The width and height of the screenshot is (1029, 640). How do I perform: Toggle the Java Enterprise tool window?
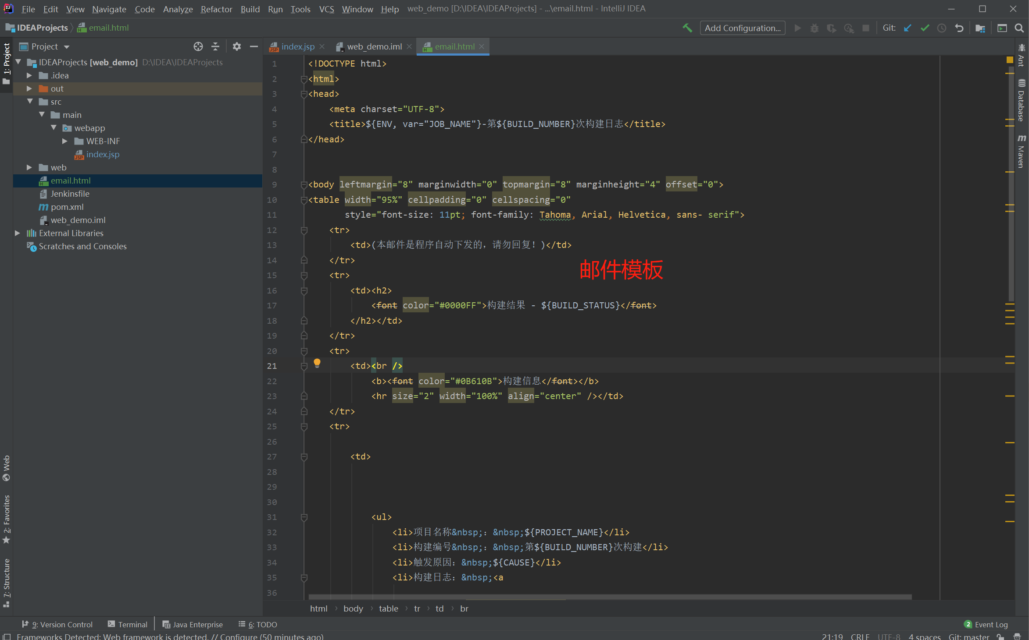pos(193,624)
